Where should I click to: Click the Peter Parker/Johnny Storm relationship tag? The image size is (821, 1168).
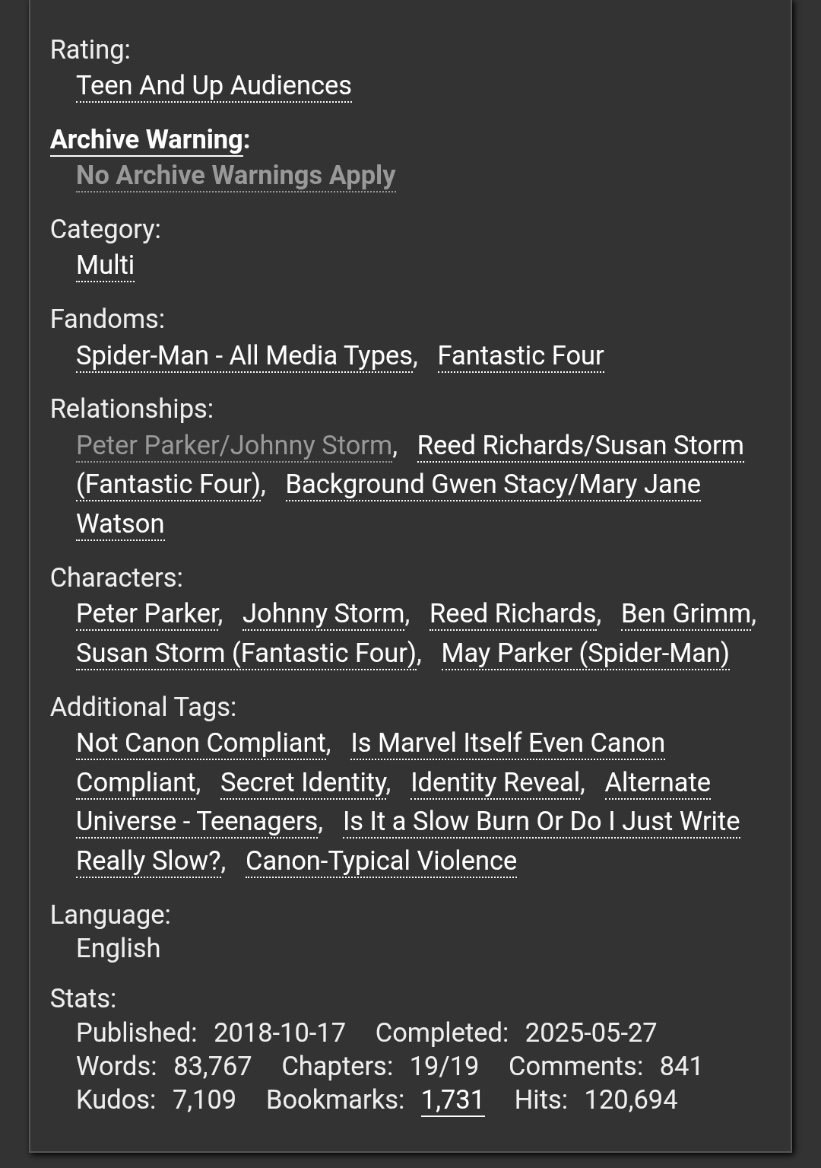tap(234, 446)
